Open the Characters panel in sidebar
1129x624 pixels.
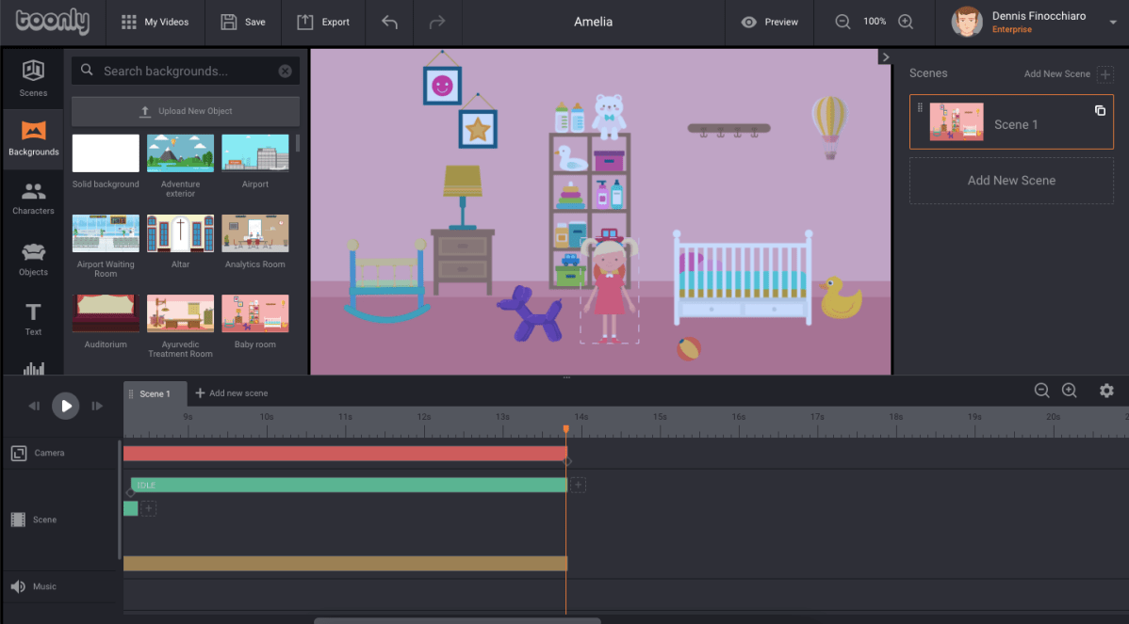pyautogui.click(x=33, y=198)
